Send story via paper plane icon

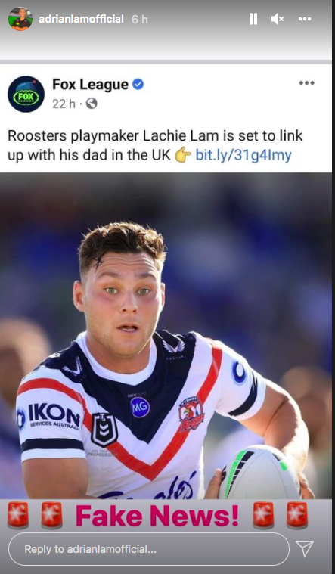pyautogui.click(x=305, y=549)
